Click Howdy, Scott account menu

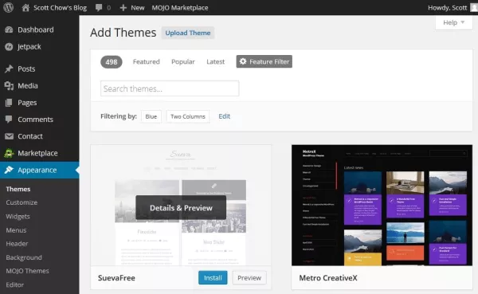447,8
